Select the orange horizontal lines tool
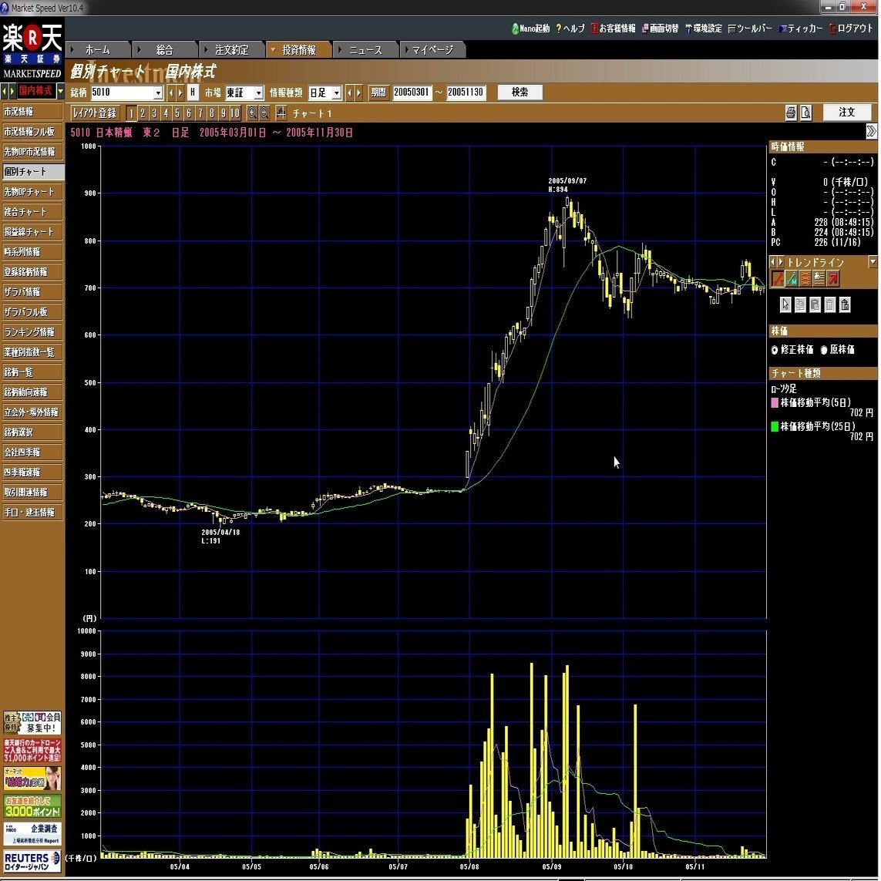 pos(805,277)
